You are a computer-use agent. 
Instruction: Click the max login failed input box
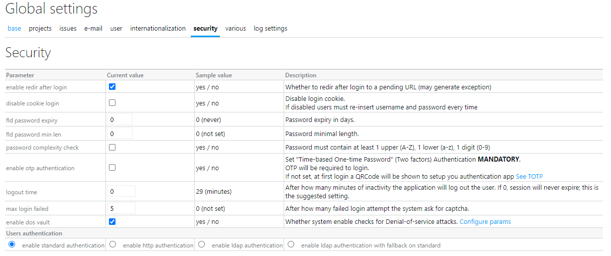point(121,208)
